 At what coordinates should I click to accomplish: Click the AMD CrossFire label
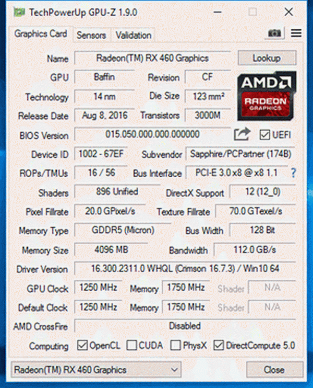coord(41,327)
